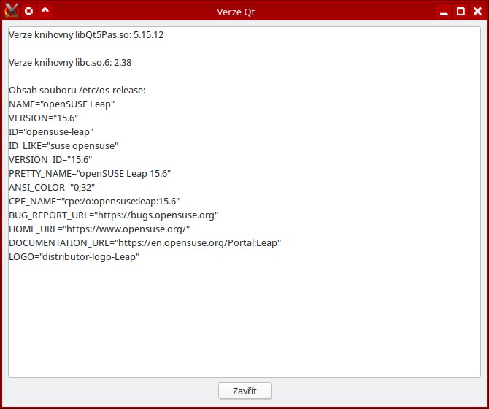Maximize the Verze Qt window
The image size is (489, 409).
coord(461,12)
